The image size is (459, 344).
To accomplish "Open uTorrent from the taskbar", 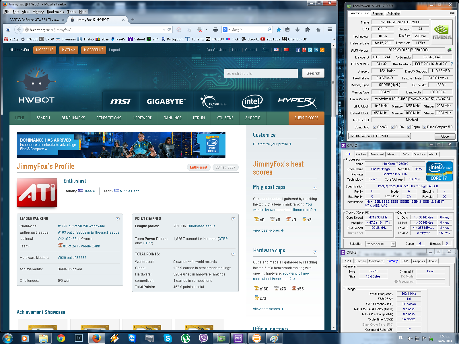I will [186, 338].
